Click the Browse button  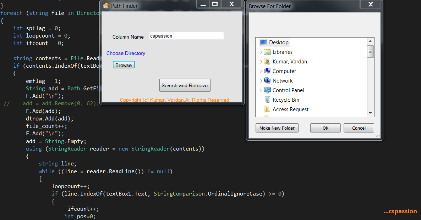click(124, 65)
